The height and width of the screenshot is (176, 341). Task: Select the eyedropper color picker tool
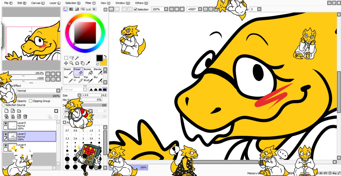[x=88, y=63]
